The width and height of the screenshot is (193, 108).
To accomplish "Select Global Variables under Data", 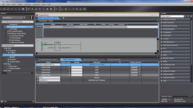I will click(15, 68).
